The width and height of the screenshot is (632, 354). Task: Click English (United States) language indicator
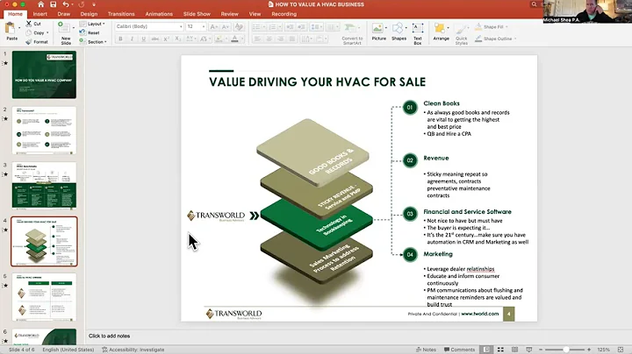click(x=68, y=350)
